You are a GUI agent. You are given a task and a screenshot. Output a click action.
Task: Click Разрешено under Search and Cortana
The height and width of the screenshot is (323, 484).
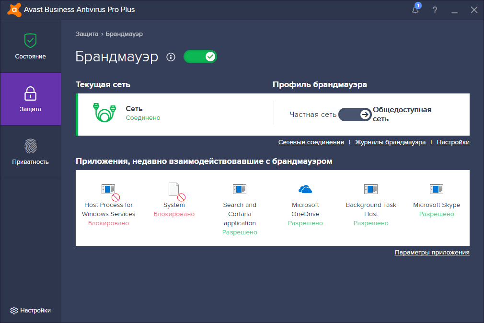pyautogui.click(x=240, y=232)
